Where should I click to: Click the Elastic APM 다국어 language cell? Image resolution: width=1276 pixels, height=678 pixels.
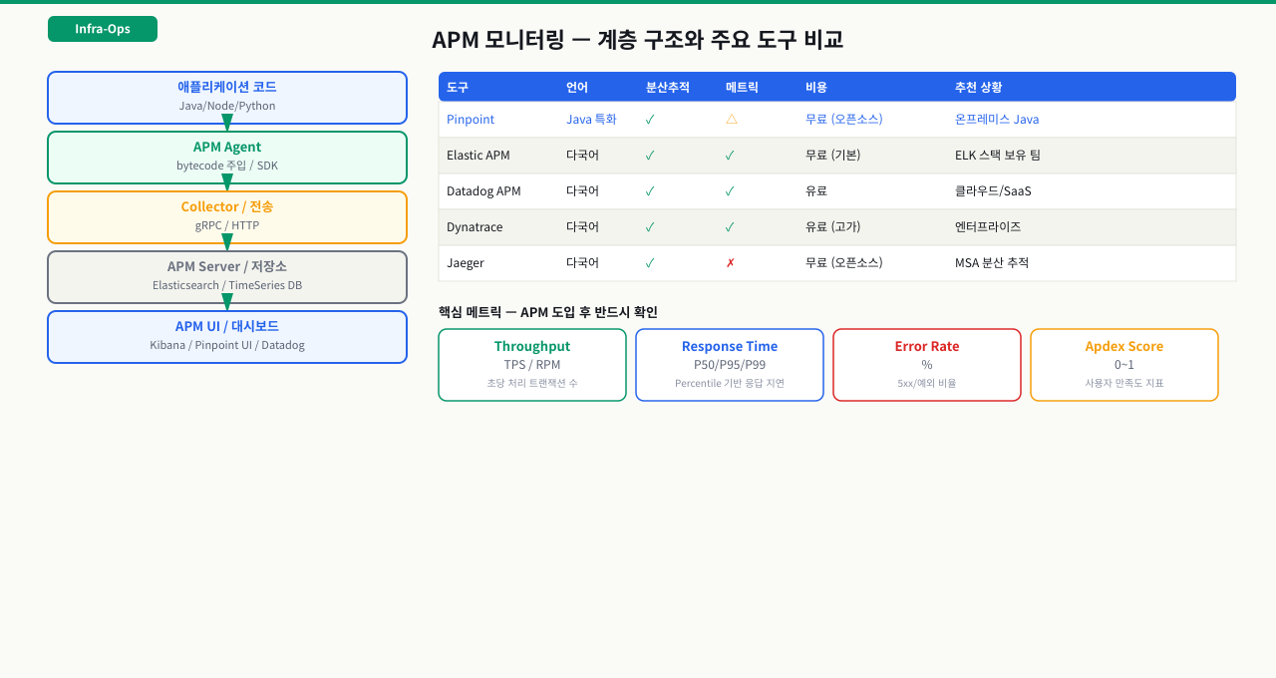[582, 156]
